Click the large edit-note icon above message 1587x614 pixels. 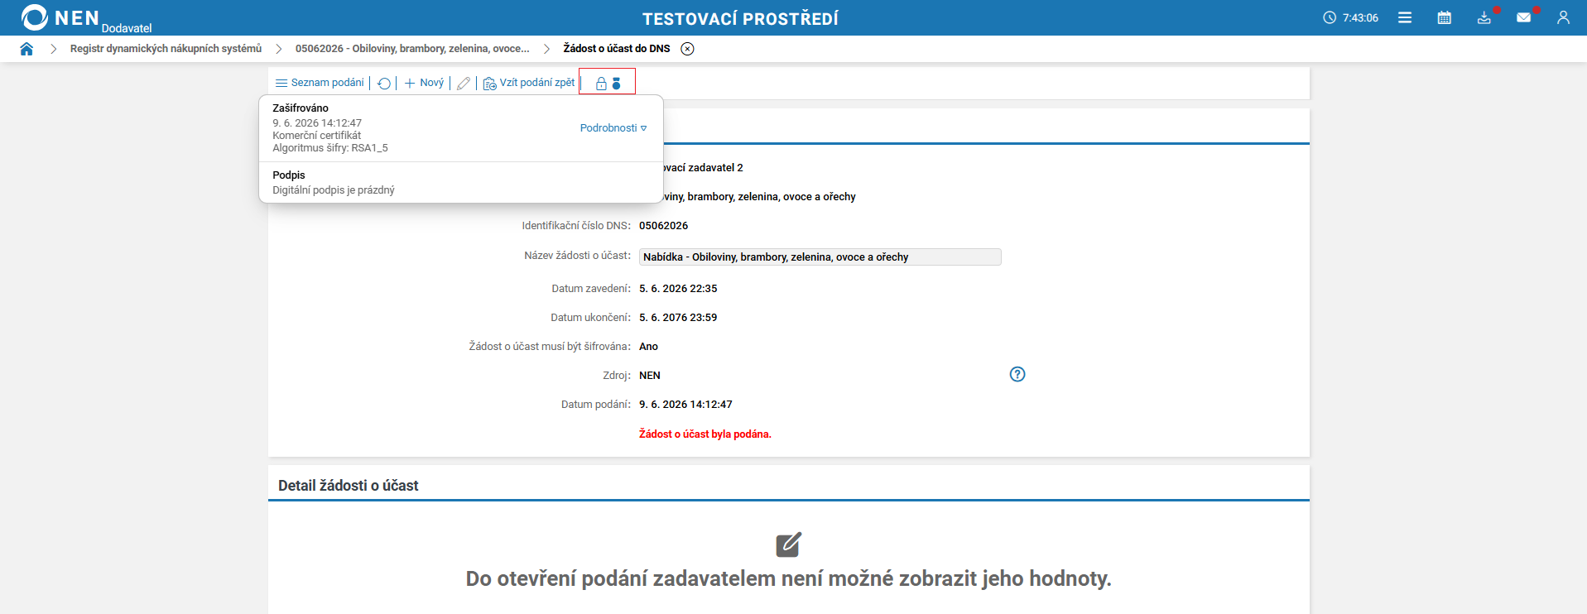789,544
